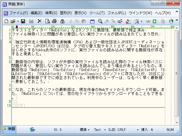This screenshot has height=136, width=182.
Task: Expand the open file dropdown arrow
Action: [x=18, y=21]
